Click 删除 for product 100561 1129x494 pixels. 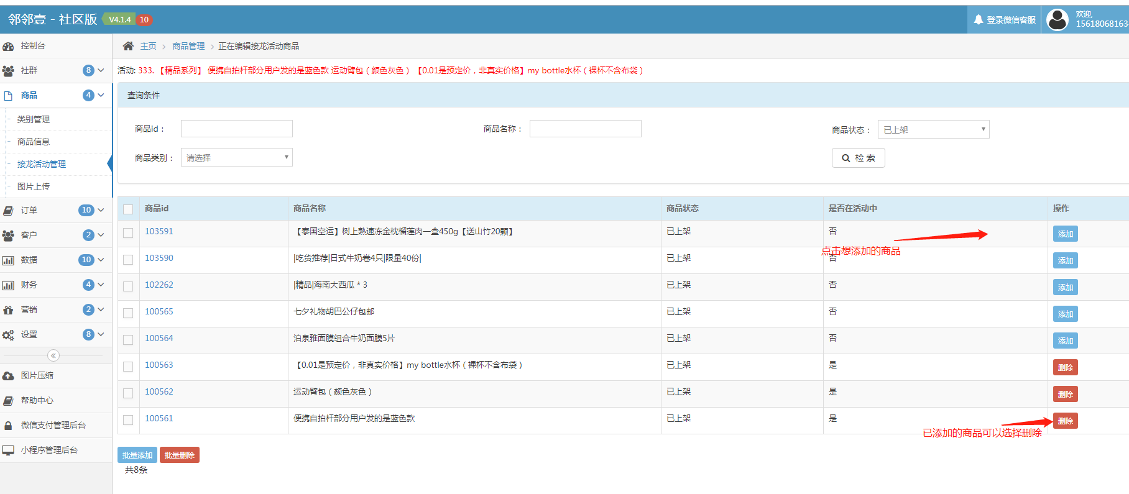click(x=1066, y=421)
